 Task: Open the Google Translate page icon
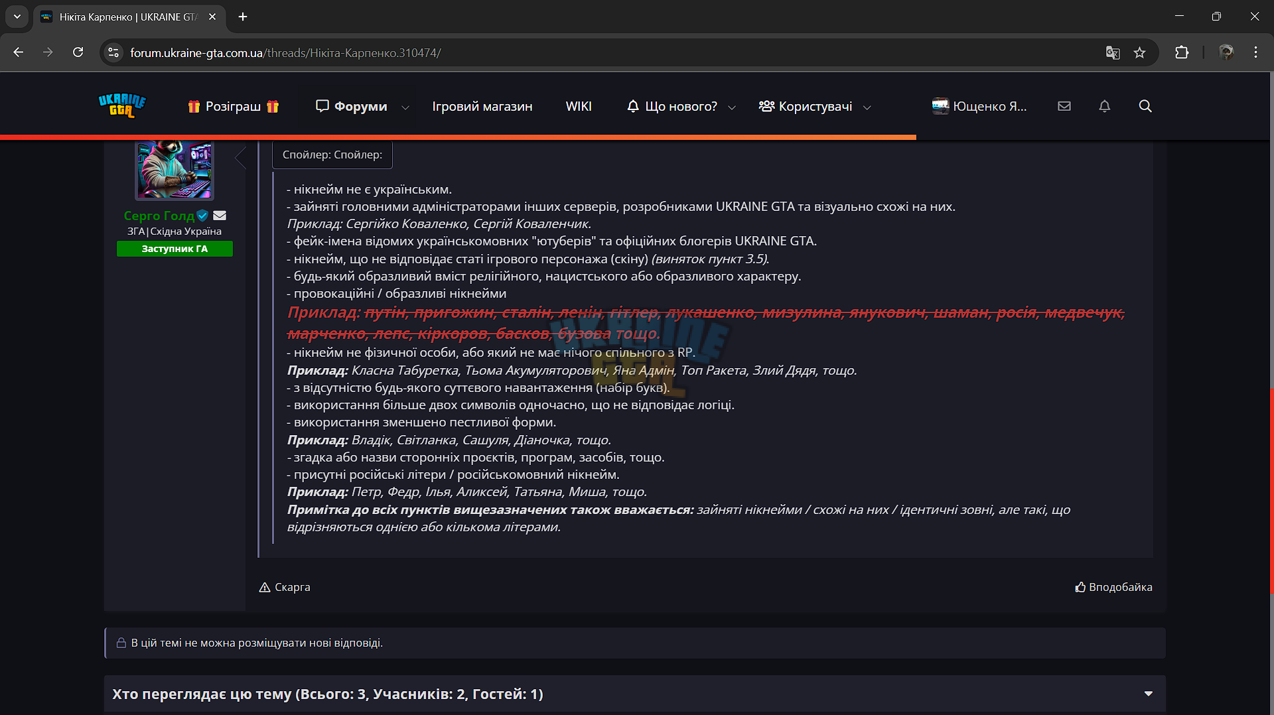pos(1113,52)
